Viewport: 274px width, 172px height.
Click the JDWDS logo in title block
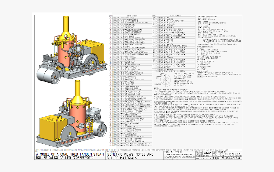(207, 153)
